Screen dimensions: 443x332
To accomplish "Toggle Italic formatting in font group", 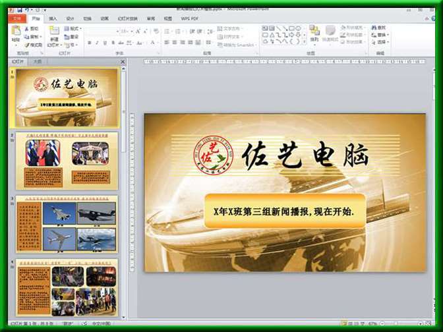I will tap(97, 43).
